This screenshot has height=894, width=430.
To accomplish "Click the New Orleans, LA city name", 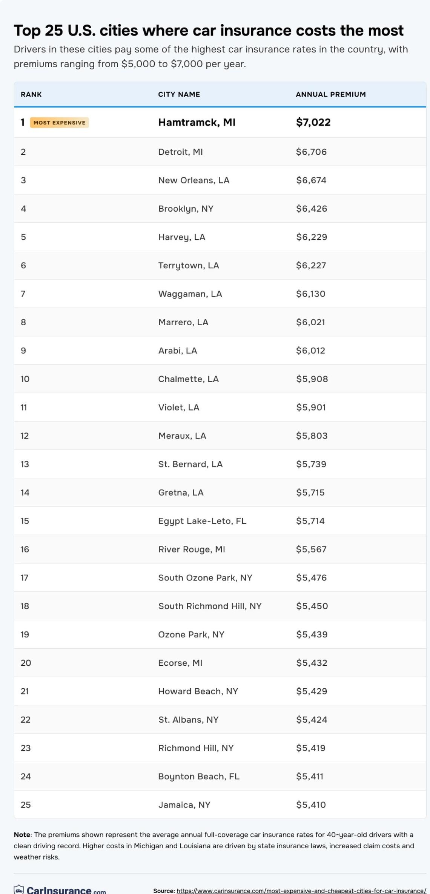I will pyautogui.click(x=193, y=180).
